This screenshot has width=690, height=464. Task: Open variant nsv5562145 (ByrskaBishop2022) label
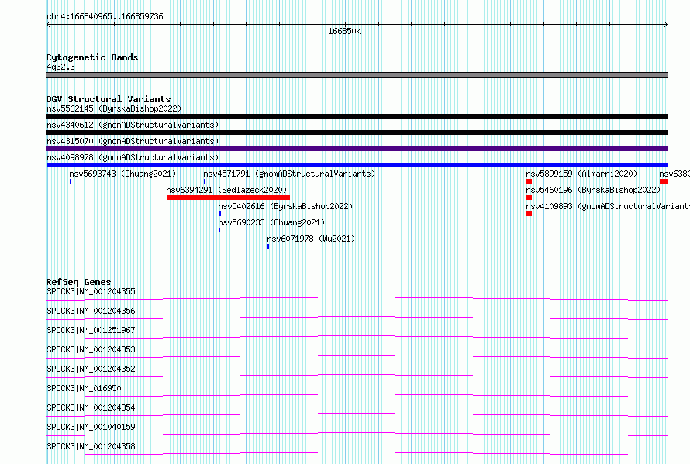pyautogui.click(x=114, y=108)
